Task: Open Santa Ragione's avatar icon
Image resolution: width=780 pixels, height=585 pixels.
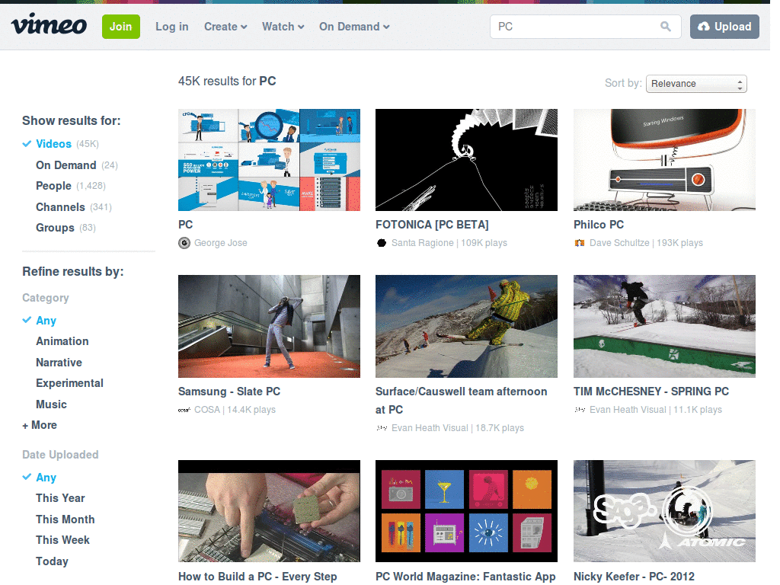Action: tap(382, 243)
